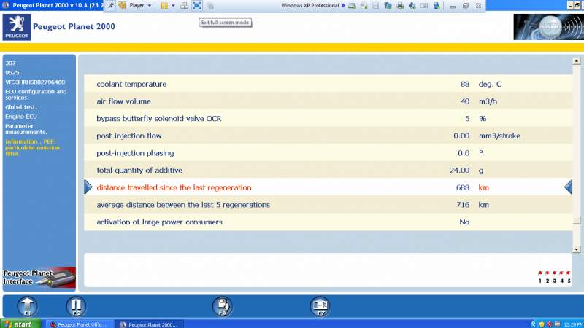Click the send Ctrl+Alt+Del icon
Image resolution: width=584 pixels, height=328 pixels.
[x=184, y=6]
